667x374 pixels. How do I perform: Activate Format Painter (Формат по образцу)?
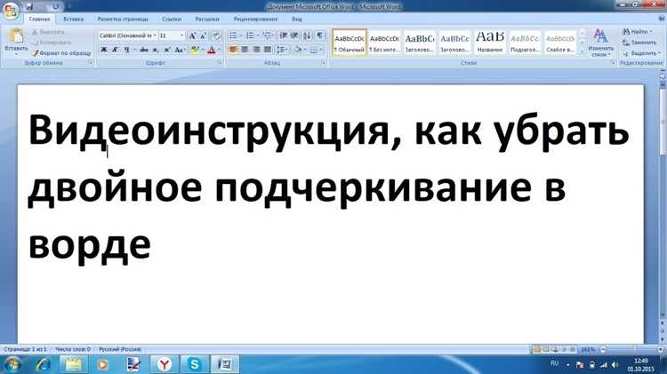pos(61,53)
